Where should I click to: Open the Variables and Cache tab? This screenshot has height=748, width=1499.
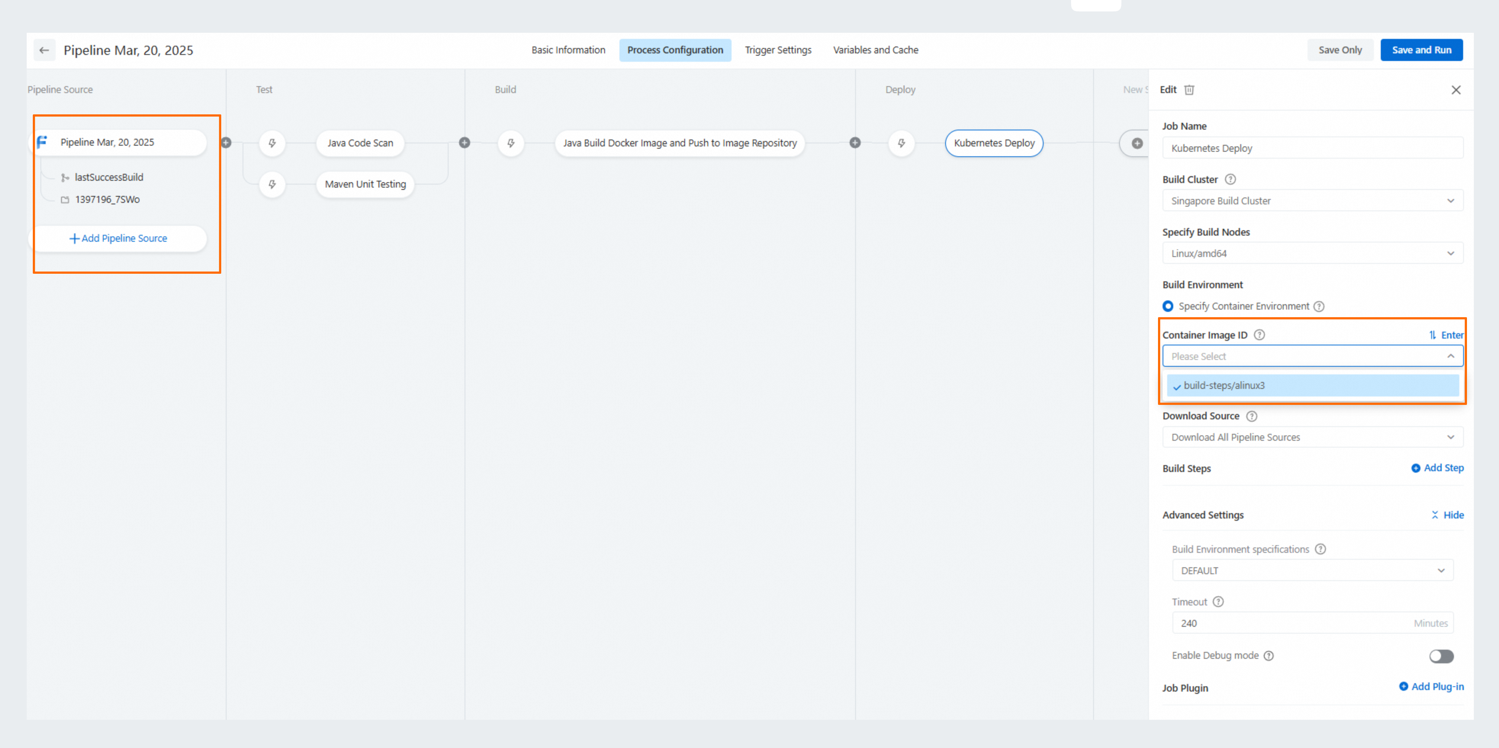point(875,50)
